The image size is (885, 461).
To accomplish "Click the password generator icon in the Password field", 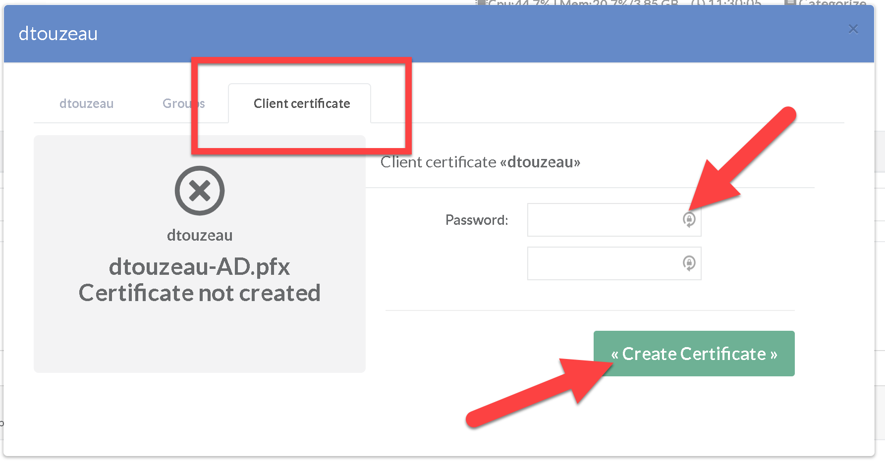I will pyautogui.click(x=689, y=219).
